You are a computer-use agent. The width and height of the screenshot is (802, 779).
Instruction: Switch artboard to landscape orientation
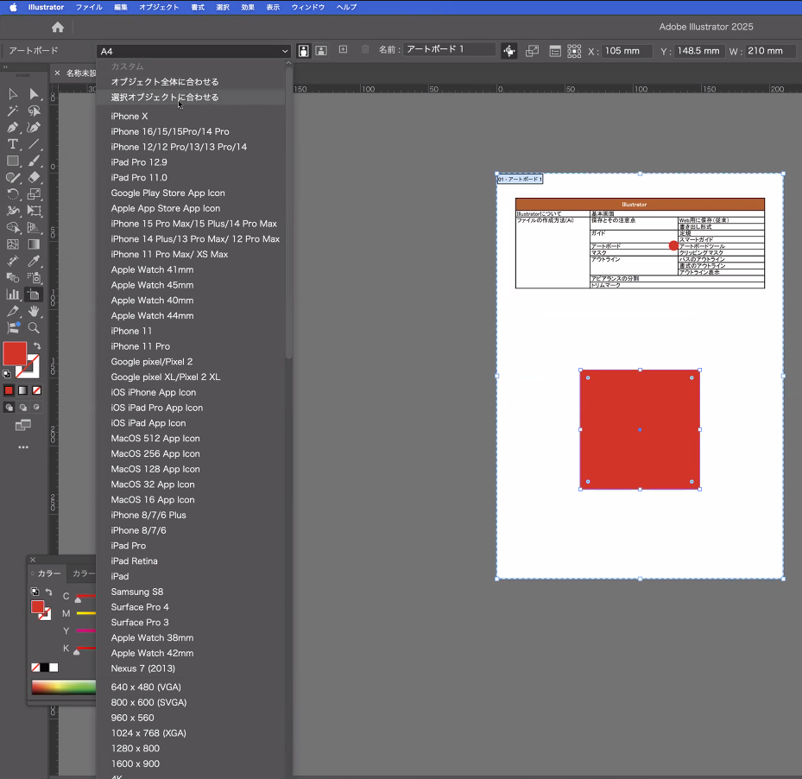click(320, 51)
